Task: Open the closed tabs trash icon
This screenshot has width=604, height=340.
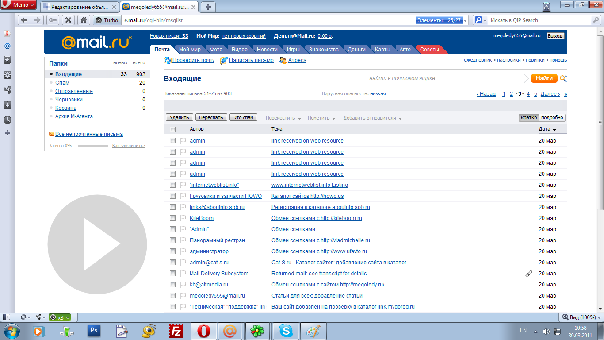Action: [x=547, y=7]
